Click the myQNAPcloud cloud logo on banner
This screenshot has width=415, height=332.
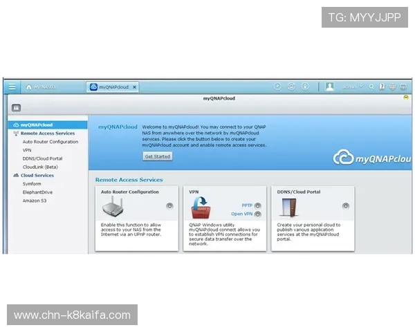(372, 157)
